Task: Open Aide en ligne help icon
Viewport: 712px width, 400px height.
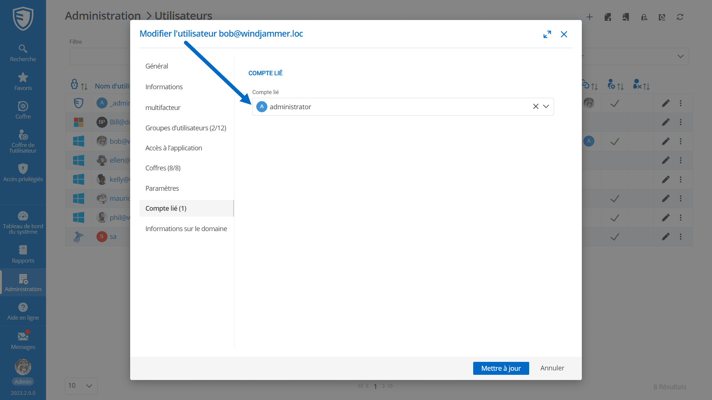Action: click(x=23, y=311)
